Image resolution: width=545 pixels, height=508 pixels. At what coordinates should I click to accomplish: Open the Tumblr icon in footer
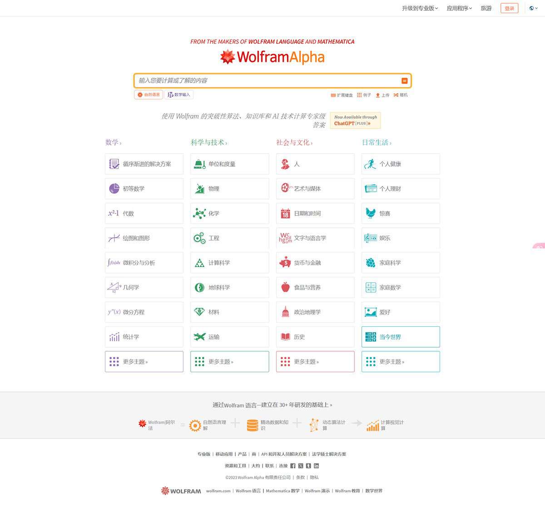coord(308,466)
